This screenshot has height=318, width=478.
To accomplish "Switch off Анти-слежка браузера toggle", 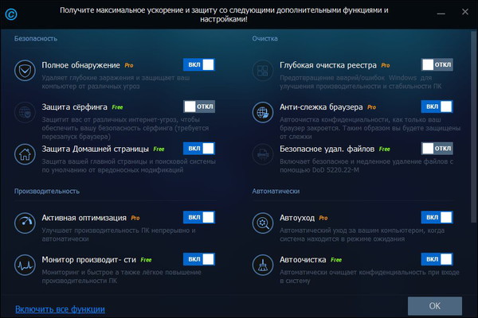I will click(437, 107).
